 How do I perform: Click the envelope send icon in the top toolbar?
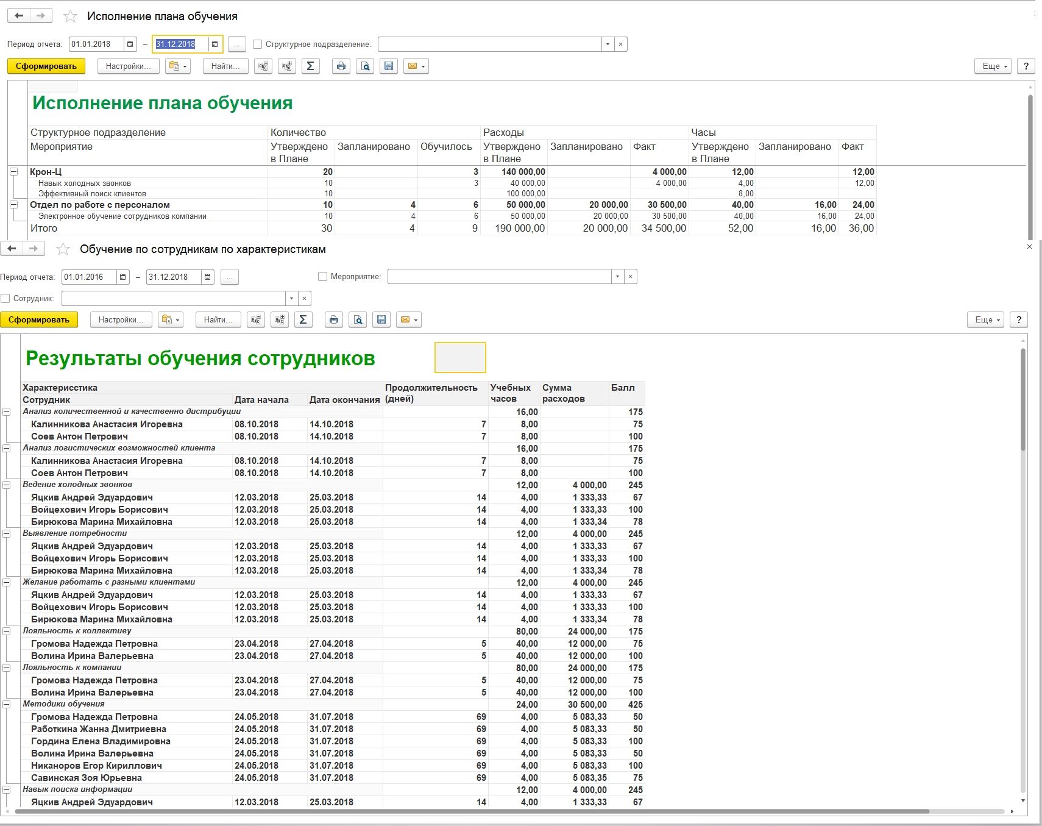(x=413, y=66)
